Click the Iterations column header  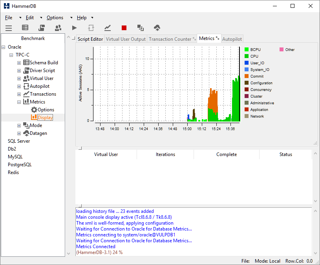[165, 154]
